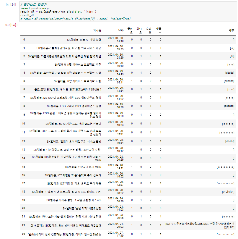Click the '[ddddd]' comment in row 12
Viewport: 238px width, 239px height.
[230, 141]
